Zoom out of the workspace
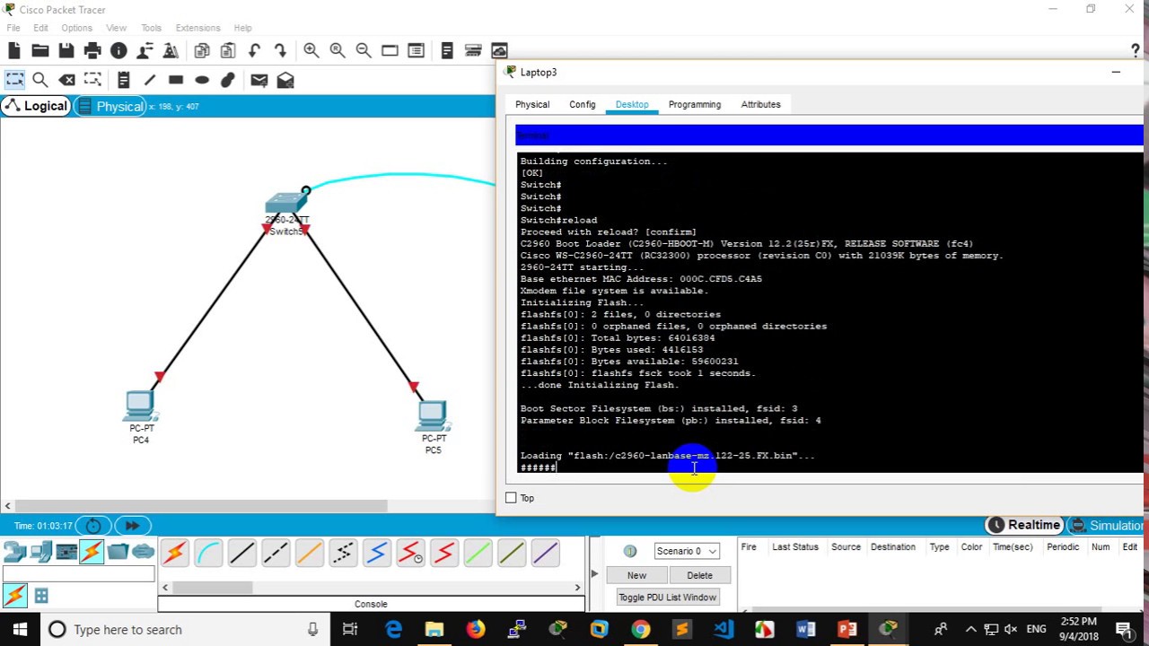The height and width of the screenshot is (646, 1149). pos(364,51)
